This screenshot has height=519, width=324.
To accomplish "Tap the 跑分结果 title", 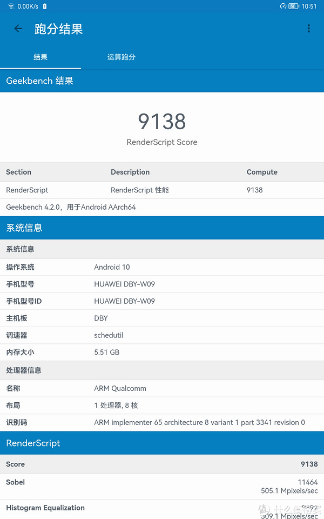I will click(x=58, y=29).
